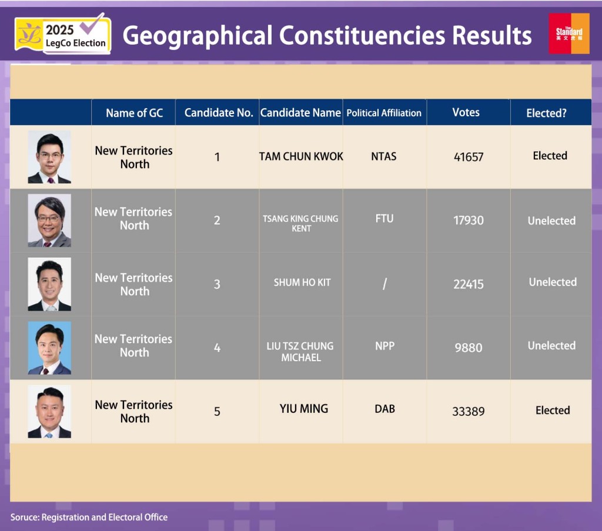
Task: Select candidate 2 photo thumbnail
Action: click(x=49, y=220)
